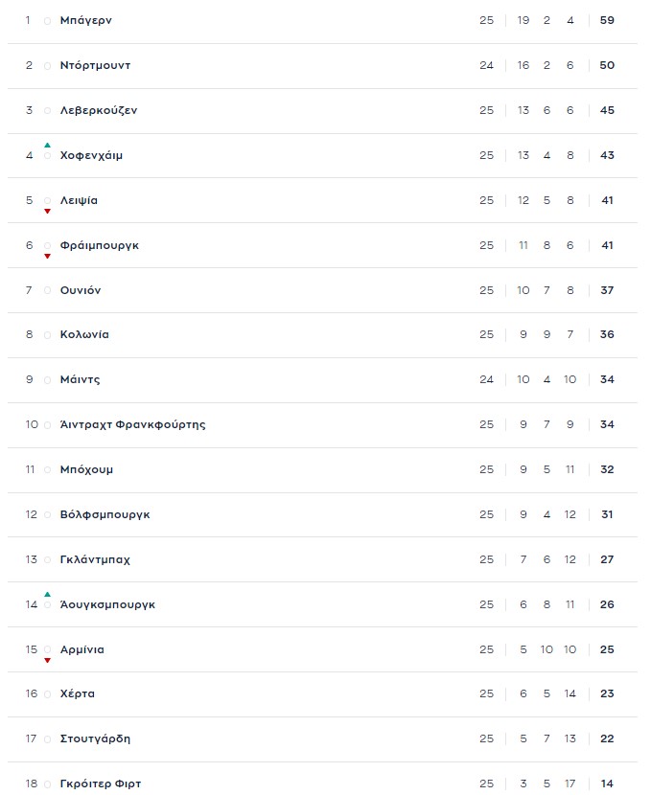This screenshot has height=795, width=651.
Task: Click the Χέρτα team badge icon
Action: coord(46,693)
